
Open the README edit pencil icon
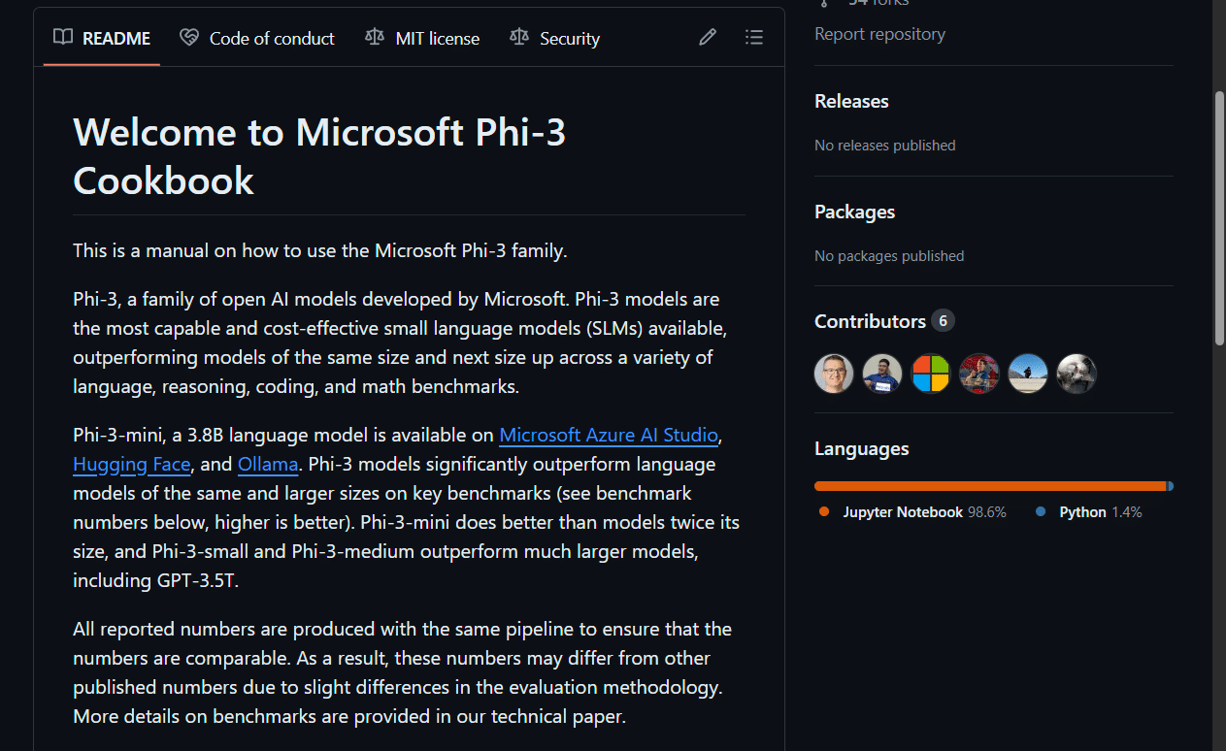tap(707, 37)
